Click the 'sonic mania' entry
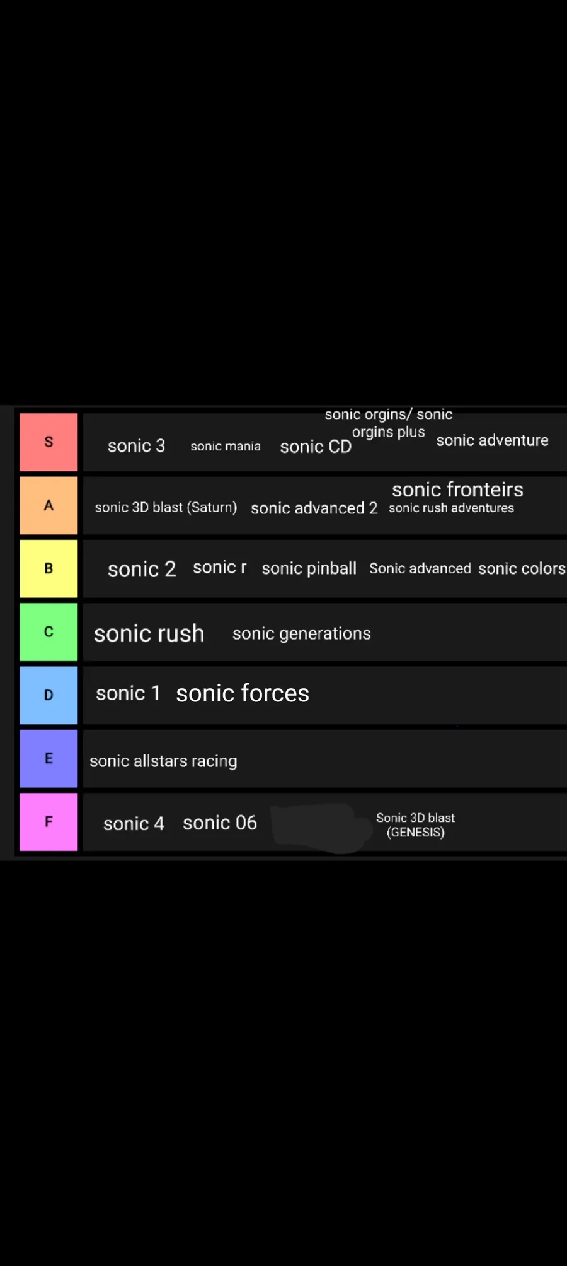The height and width of the screenshot is (1266, 567). [226, 446]
